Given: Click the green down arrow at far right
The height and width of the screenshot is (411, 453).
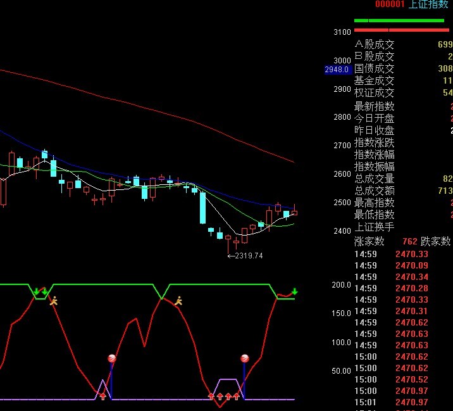Looking at the screenshot, I should point(295,291).
